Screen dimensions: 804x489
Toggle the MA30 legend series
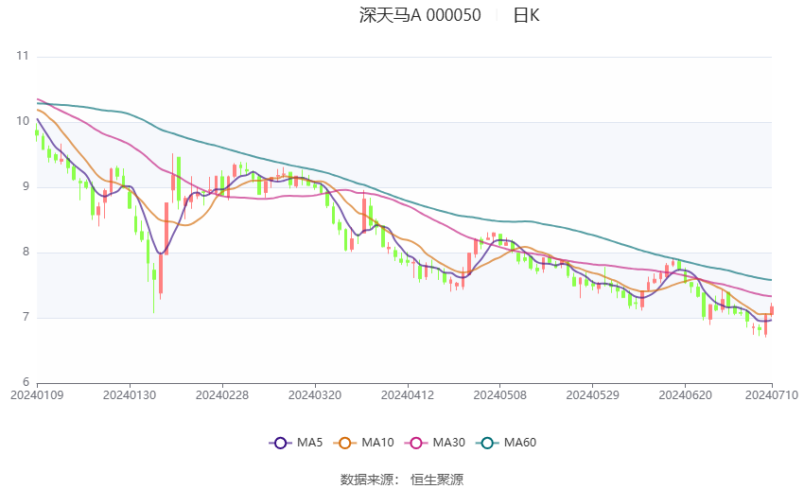tap(435, 443)
